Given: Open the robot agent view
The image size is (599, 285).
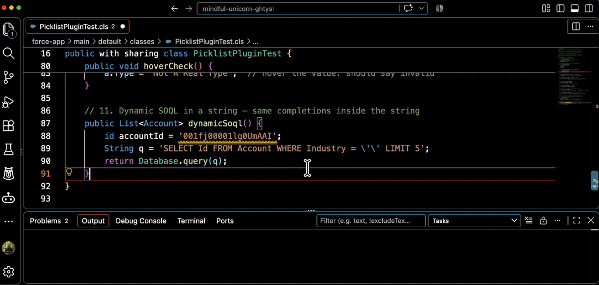Looking at the screenshot, I should tap(8, 198).
